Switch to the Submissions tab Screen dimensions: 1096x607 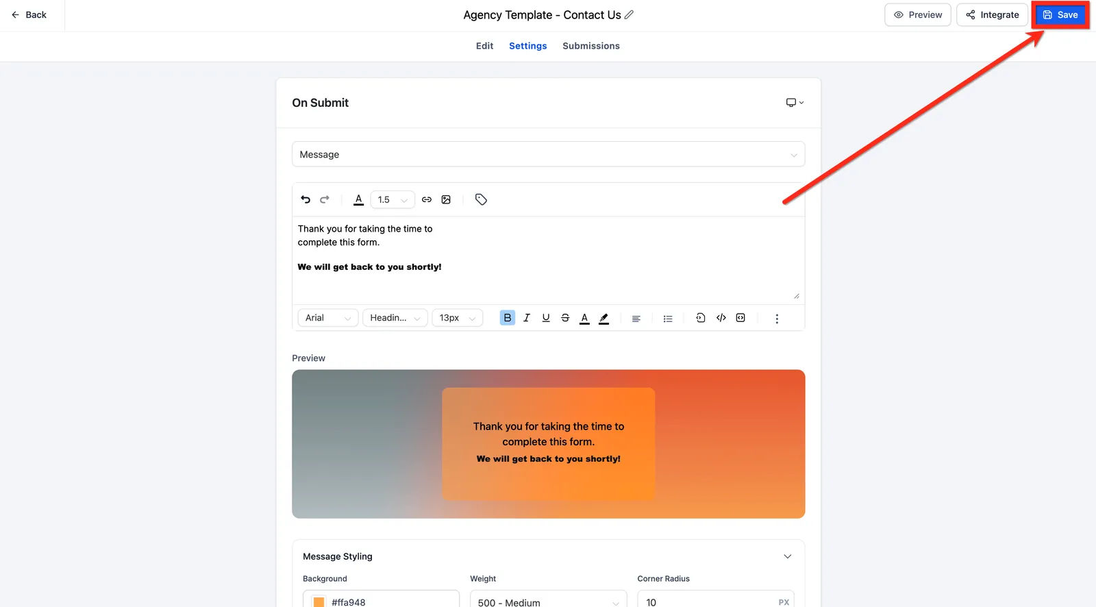[x=591, y=46]
